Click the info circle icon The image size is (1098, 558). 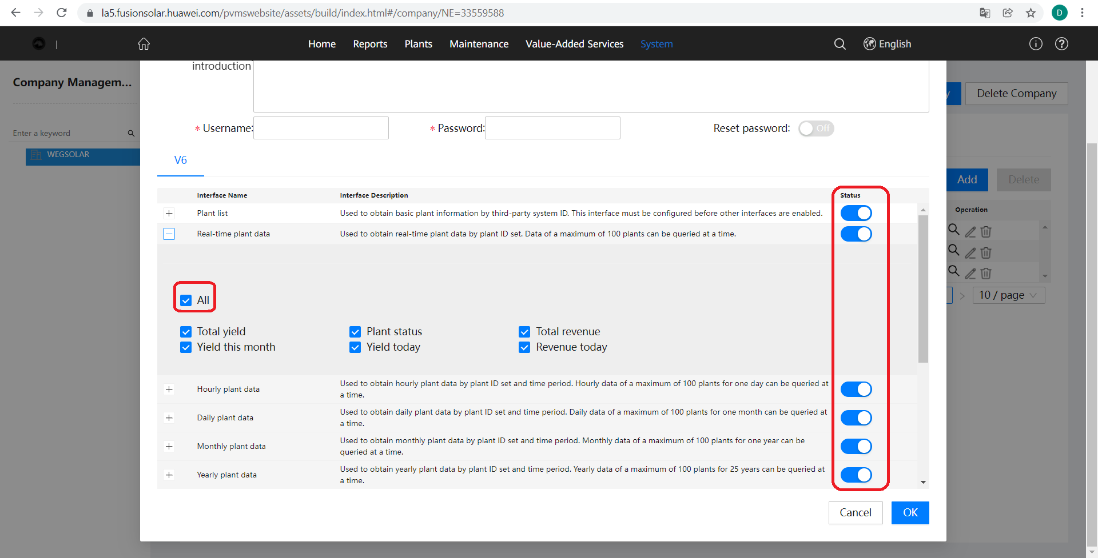click(1036, 44)
